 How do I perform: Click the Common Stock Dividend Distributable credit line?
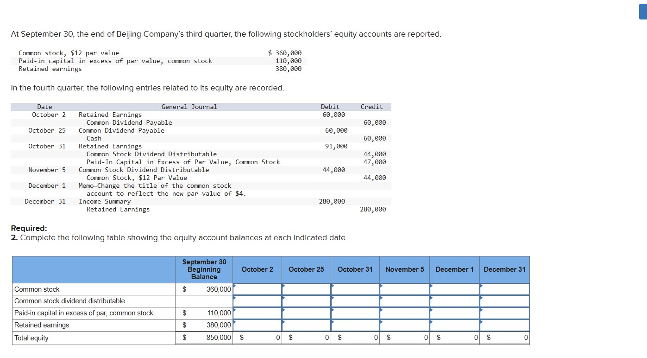click(151, 154)
